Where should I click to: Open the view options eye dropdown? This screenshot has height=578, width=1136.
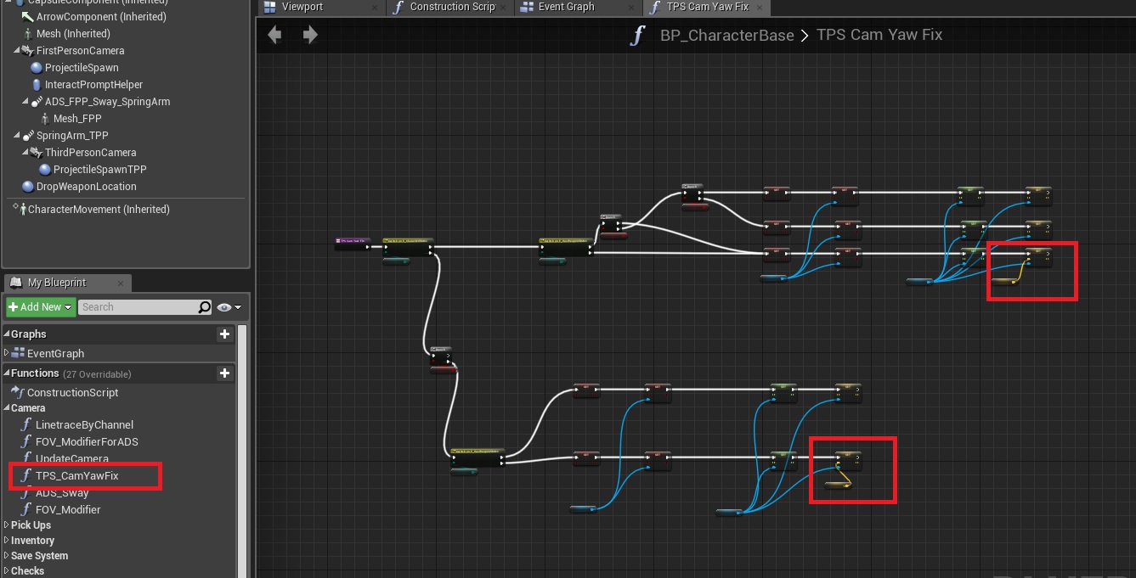click(229, 307)
